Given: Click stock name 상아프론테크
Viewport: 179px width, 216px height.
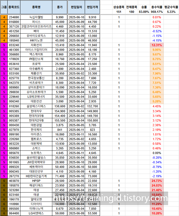Looking at the screenshot, I should point(36,87).
